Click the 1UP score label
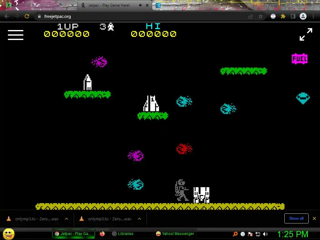This screenshot has width=320, height=240. (68, 27)
